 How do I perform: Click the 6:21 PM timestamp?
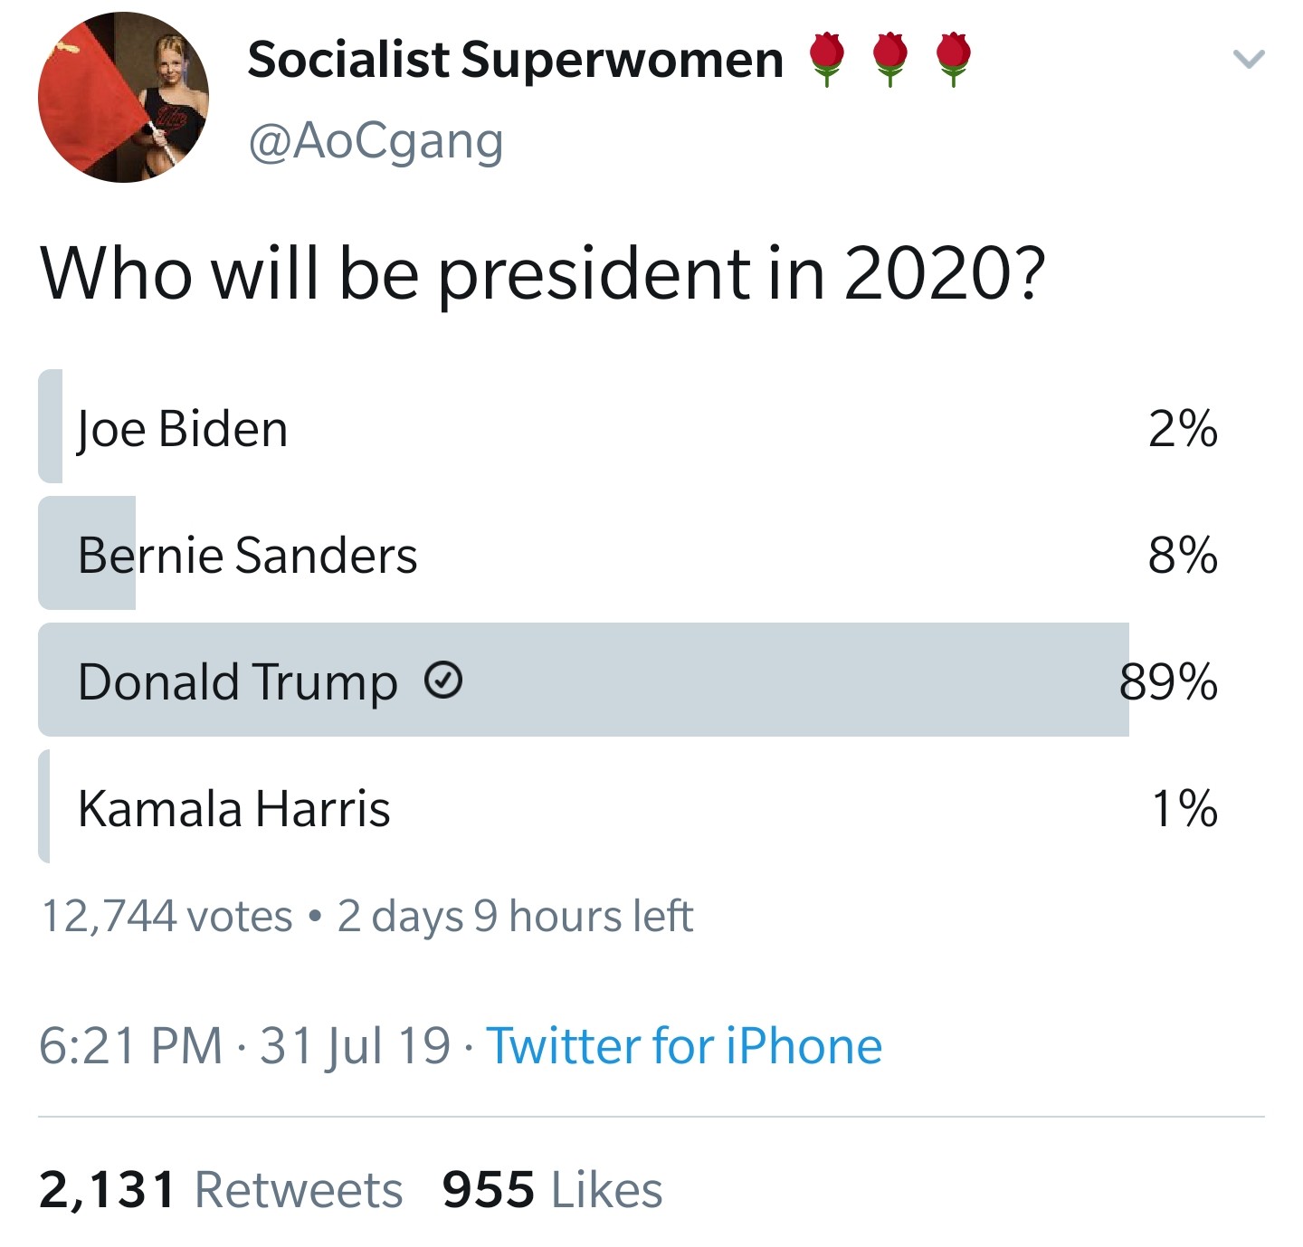tap(130, 1046)
